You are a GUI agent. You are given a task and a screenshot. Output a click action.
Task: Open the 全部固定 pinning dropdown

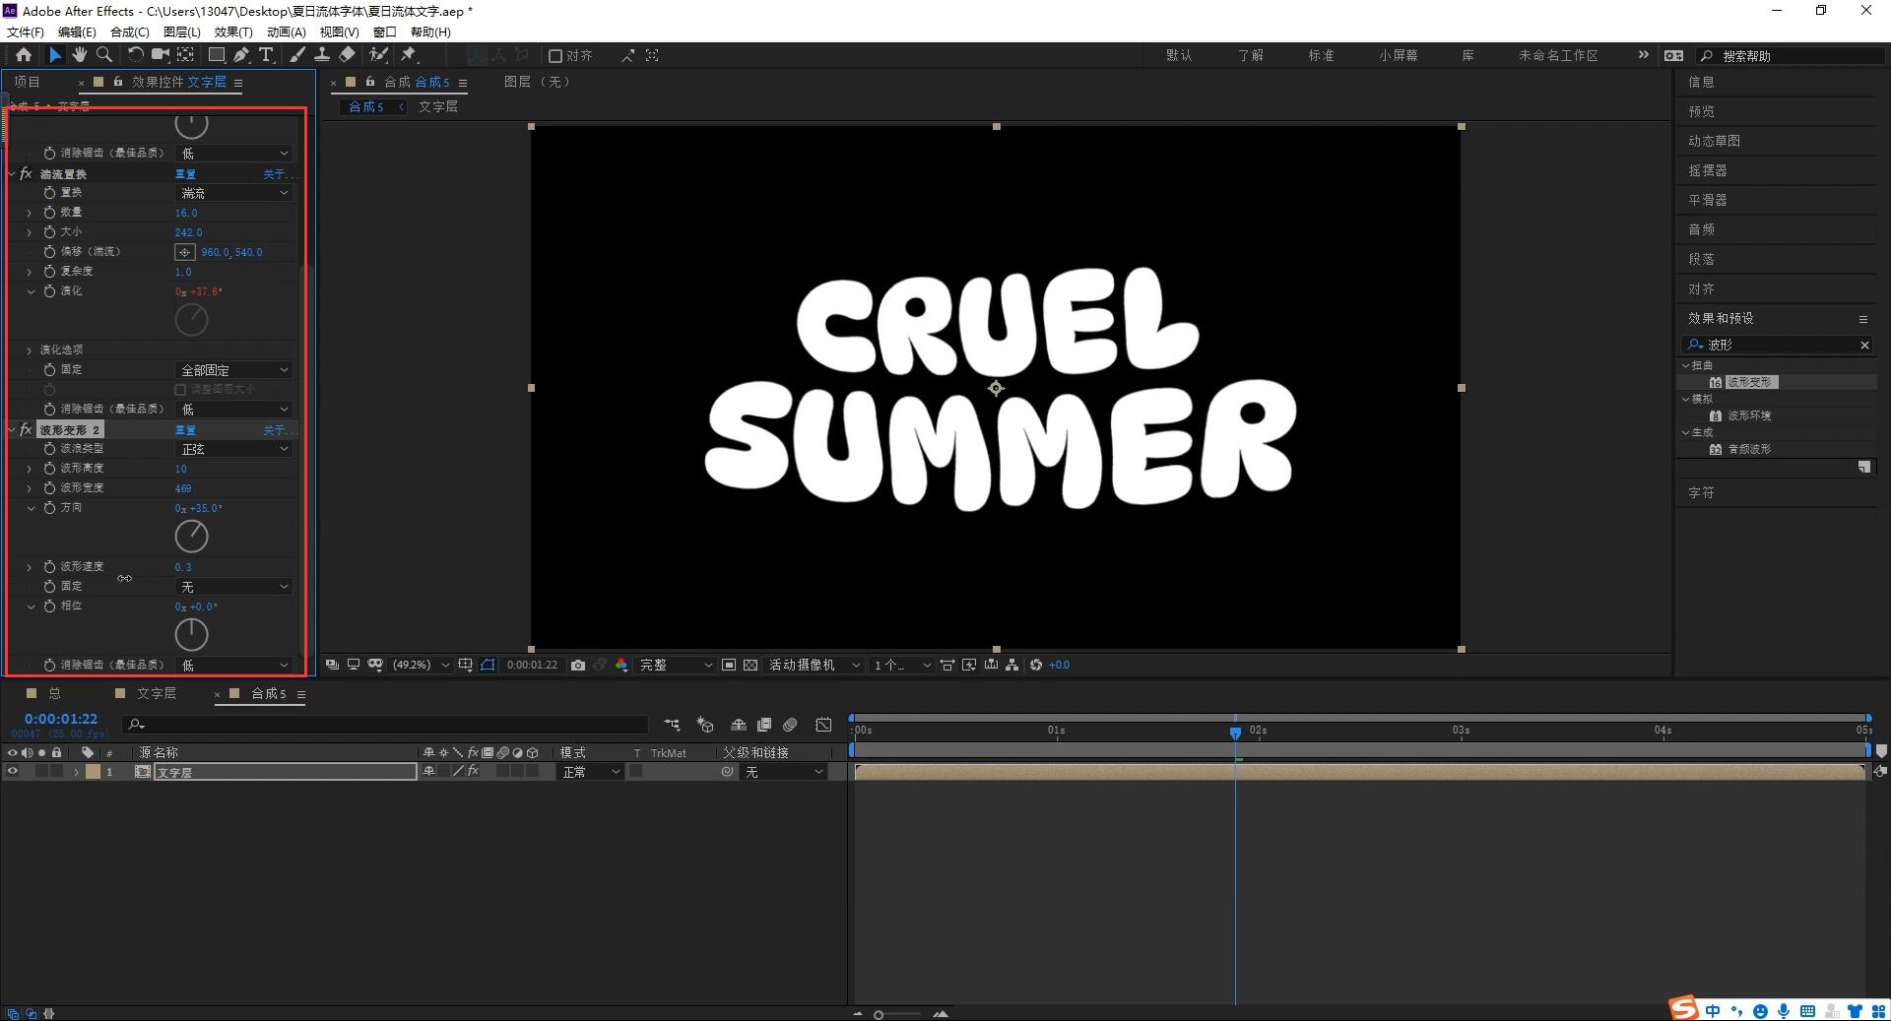click(233, 370)
